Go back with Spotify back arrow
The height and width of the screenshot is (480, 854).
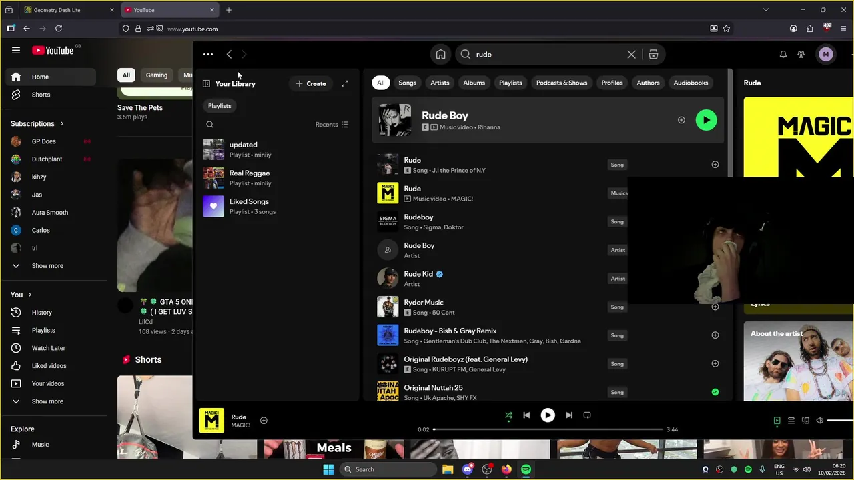coord(229,55)
